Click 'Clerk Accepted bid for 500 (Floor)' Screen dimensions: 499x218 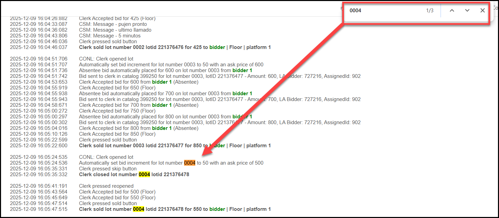click(x=117, y=192)
